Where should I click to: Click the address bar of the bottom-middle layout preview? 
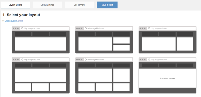tap(108, 60)
